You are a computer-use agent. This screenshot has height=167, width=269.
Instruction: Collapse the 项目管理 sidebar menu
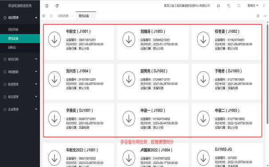(x=20, y=18)
